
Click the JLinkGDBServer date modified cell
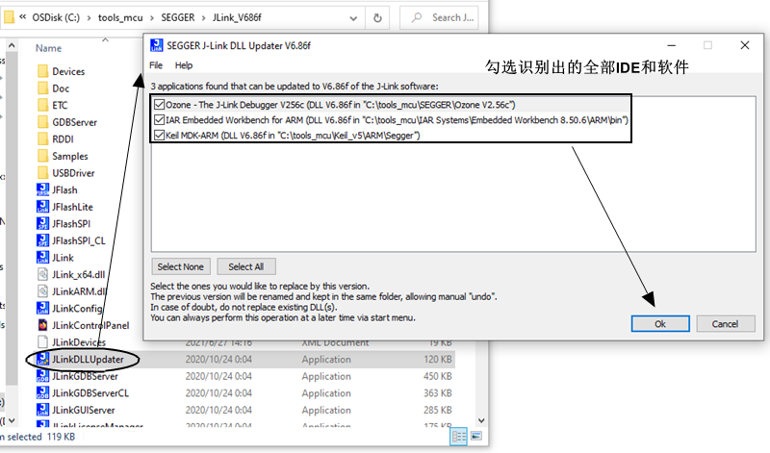[218, 376]
